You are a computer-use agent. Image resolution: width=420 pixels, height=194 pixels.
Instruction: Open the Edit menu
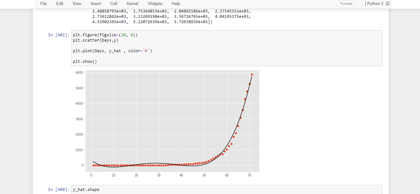(x=60, y=4)
